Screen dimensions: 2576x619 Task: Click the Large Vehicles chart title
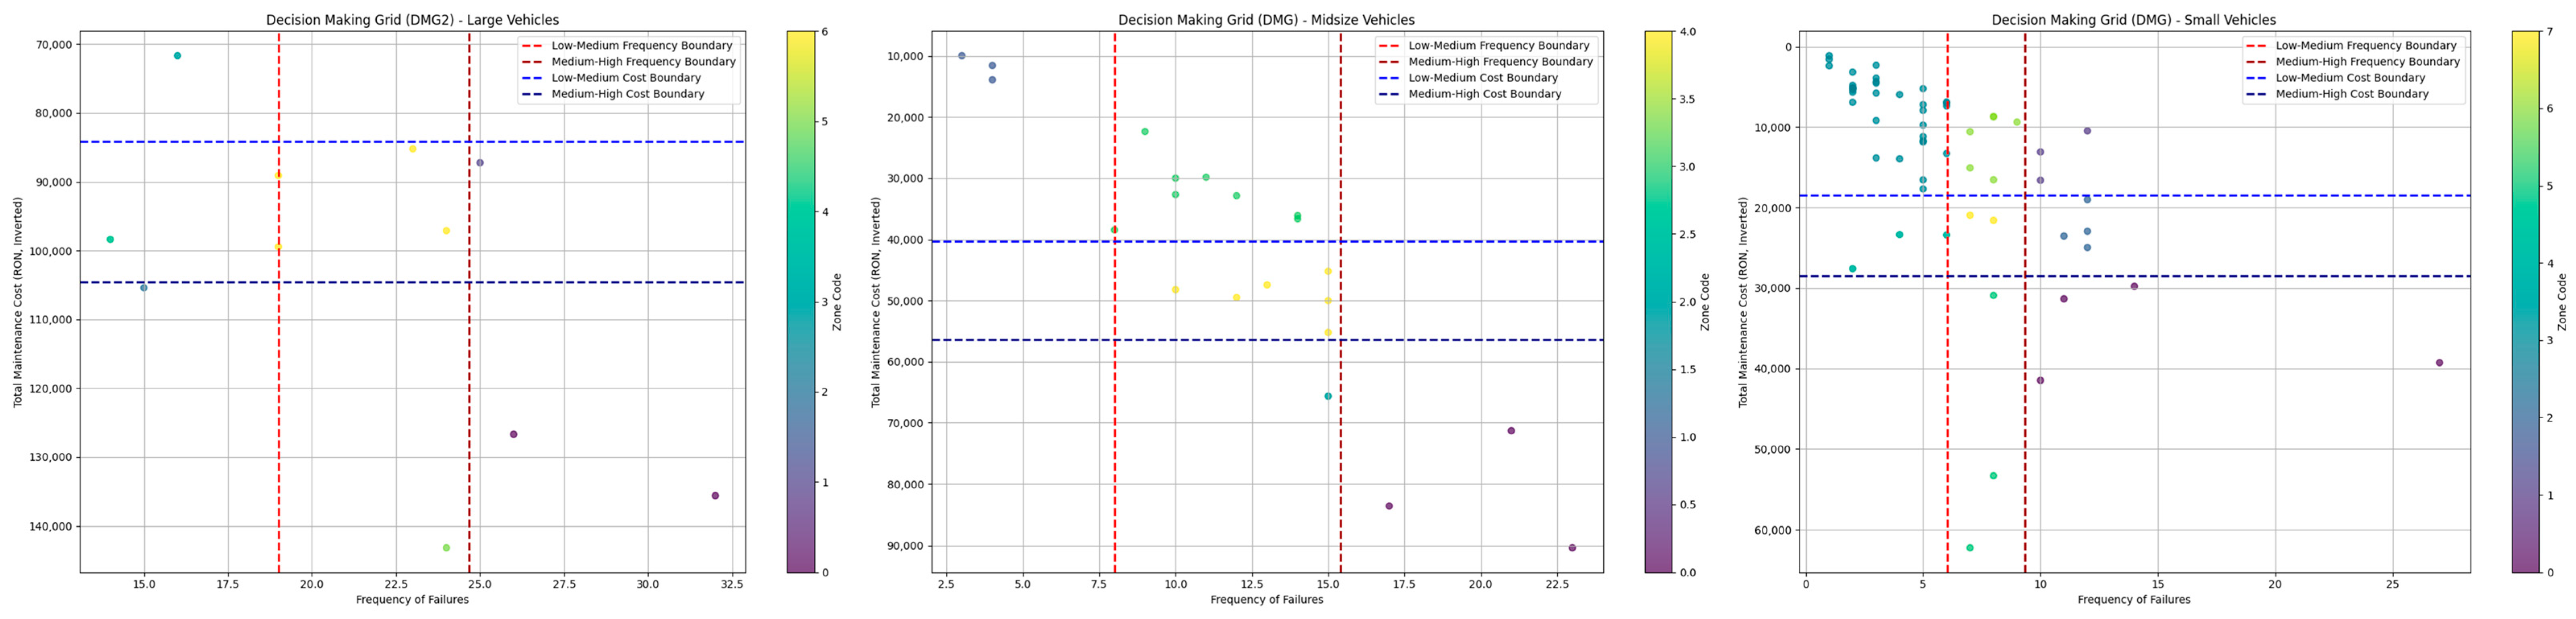click(412, 20)
